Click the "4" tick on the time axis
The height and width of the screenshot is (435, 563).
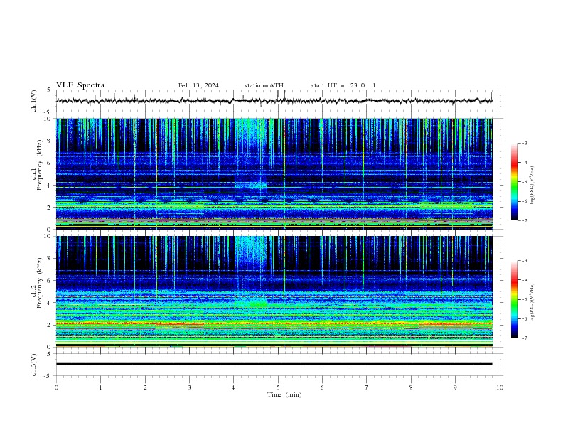[x=233, y=387]
